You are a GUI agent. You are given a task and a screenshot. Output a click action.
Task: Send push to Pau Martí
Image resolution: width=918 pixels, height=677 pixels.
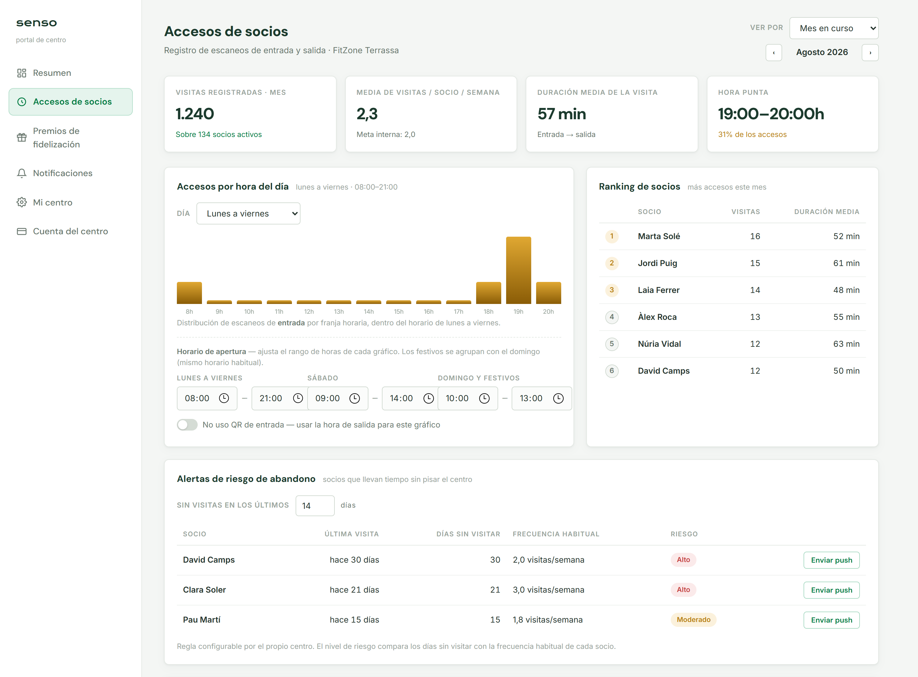(x=831, y=620)
